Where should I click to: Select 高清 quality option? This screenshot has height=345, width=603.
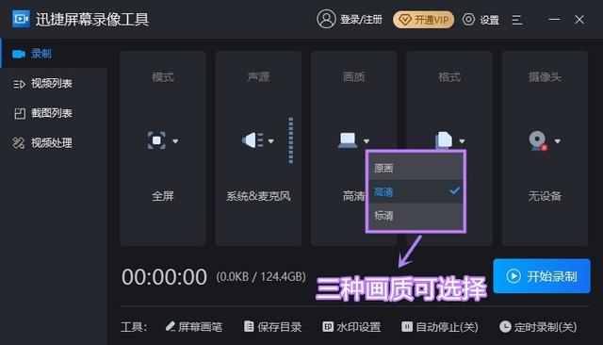click(x=416, y=191)
